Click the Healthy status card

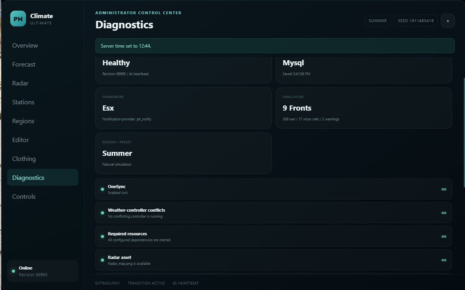[x=184, y=70]
